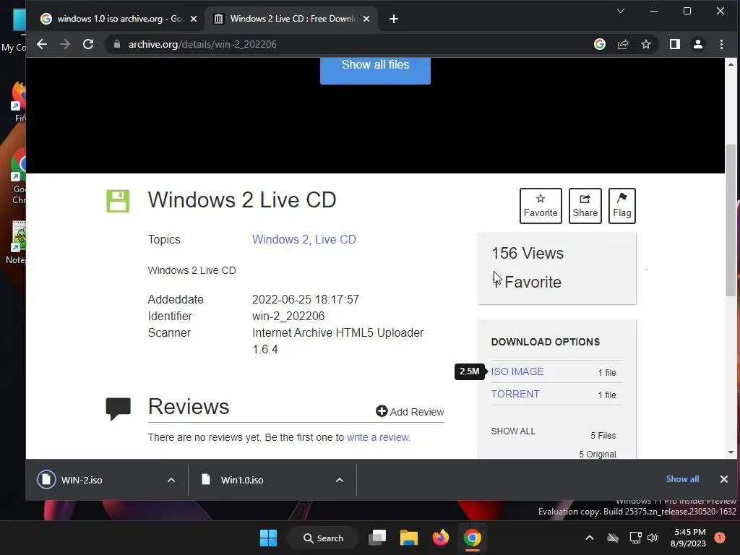Click Show all files button

pyautogui.click(x=375, y=70)
